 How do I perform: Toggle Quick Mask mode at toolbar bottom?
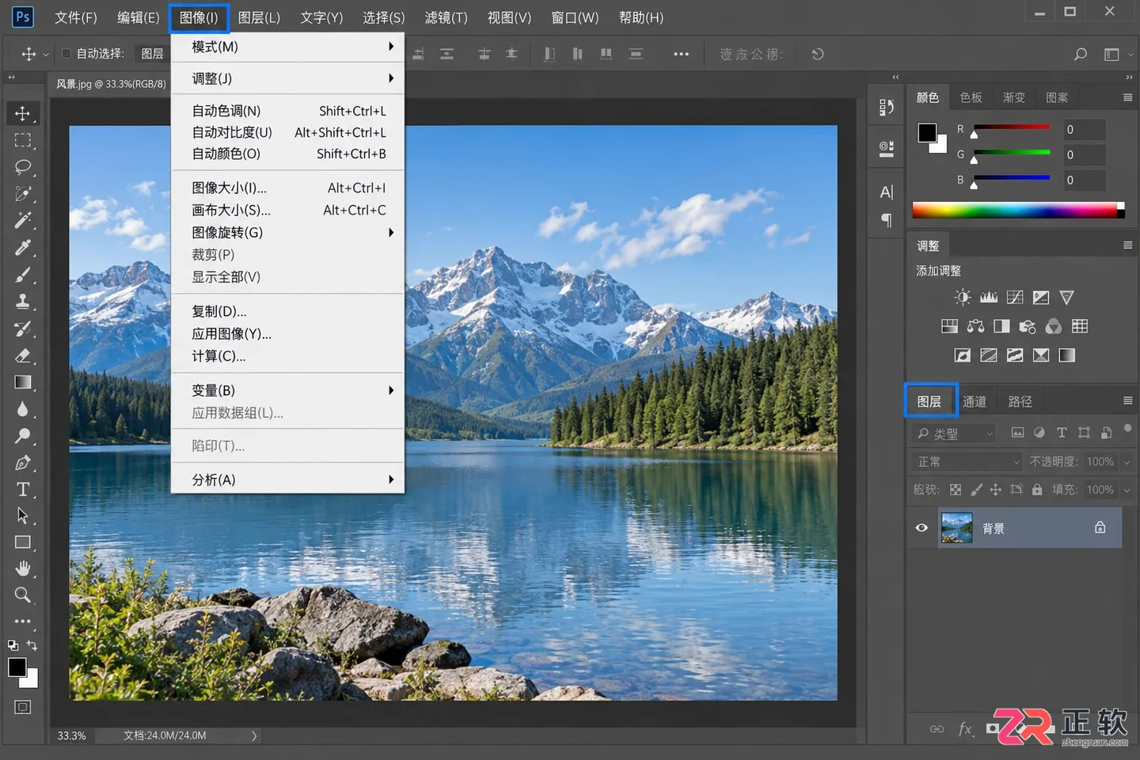point(23,707)
